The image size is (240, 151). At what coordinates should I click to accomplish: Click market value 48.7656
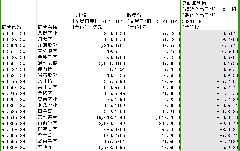click(x=98, y=75)
